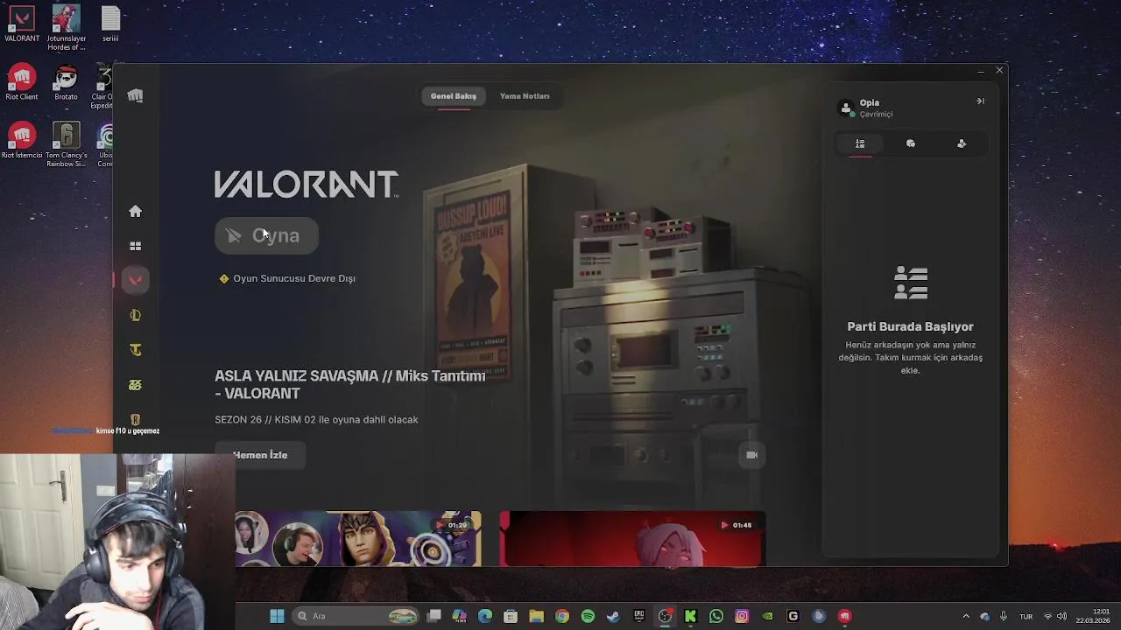Select the VALORANT icon in the sidebar
The width and height of the screenshot is (1121, 630).
(135, 280)
